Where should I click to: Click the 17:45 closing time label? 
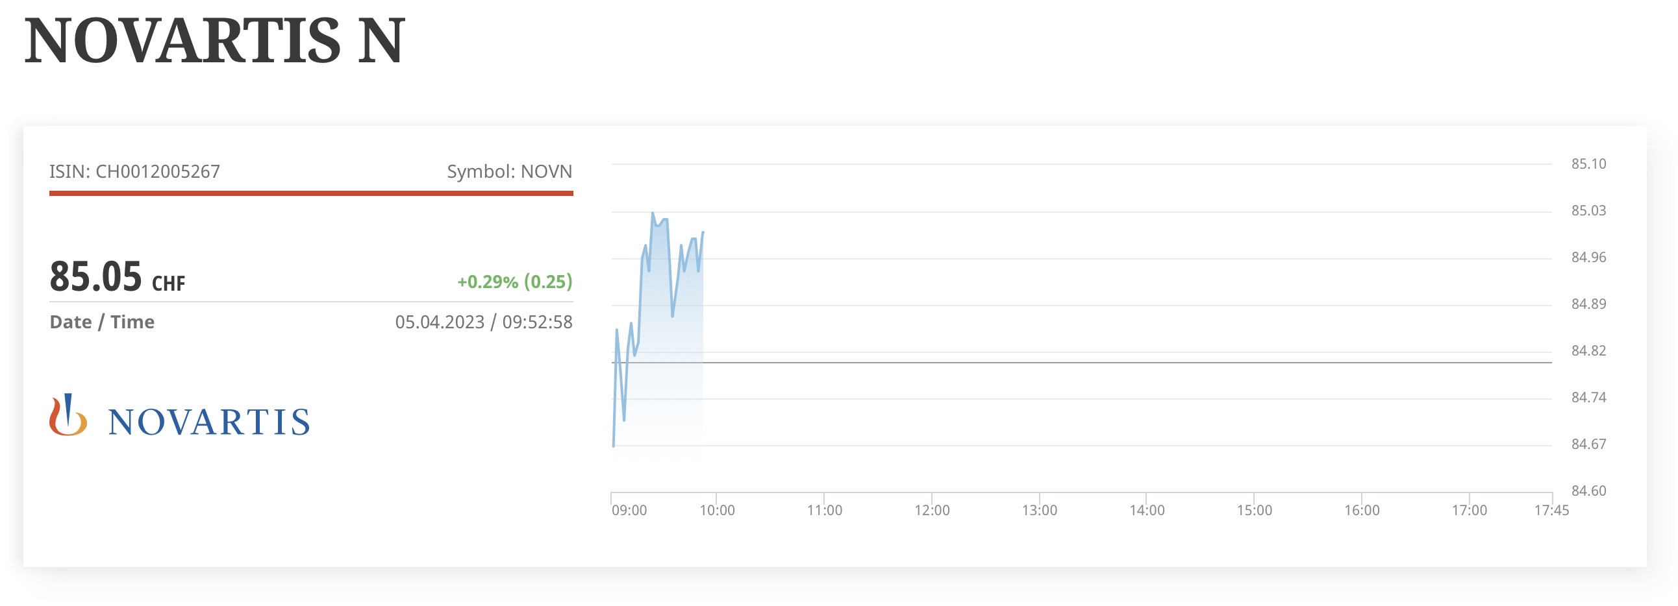(x=1551, y=511)
